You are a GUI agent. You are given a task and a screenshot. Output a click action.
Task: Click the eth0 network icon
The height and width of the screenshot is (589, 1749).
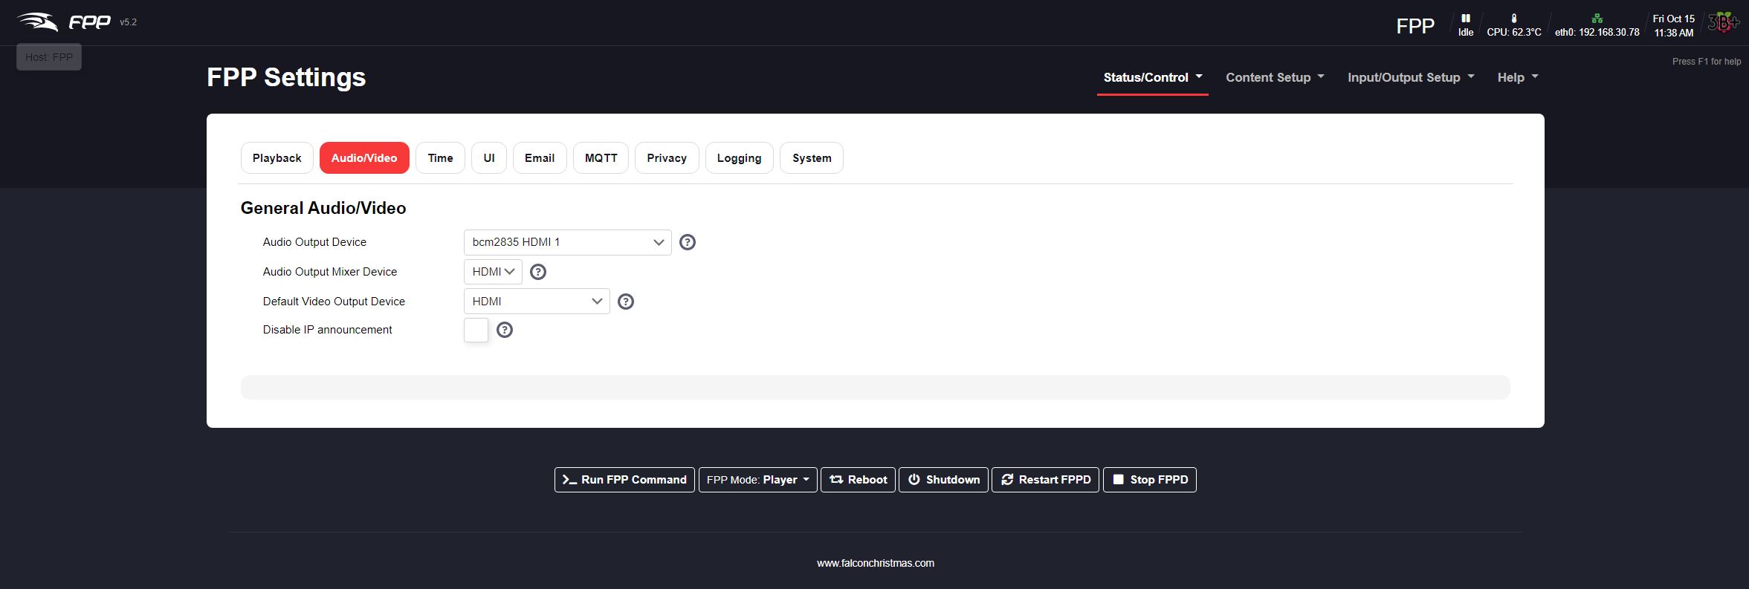click(1597, 19)
